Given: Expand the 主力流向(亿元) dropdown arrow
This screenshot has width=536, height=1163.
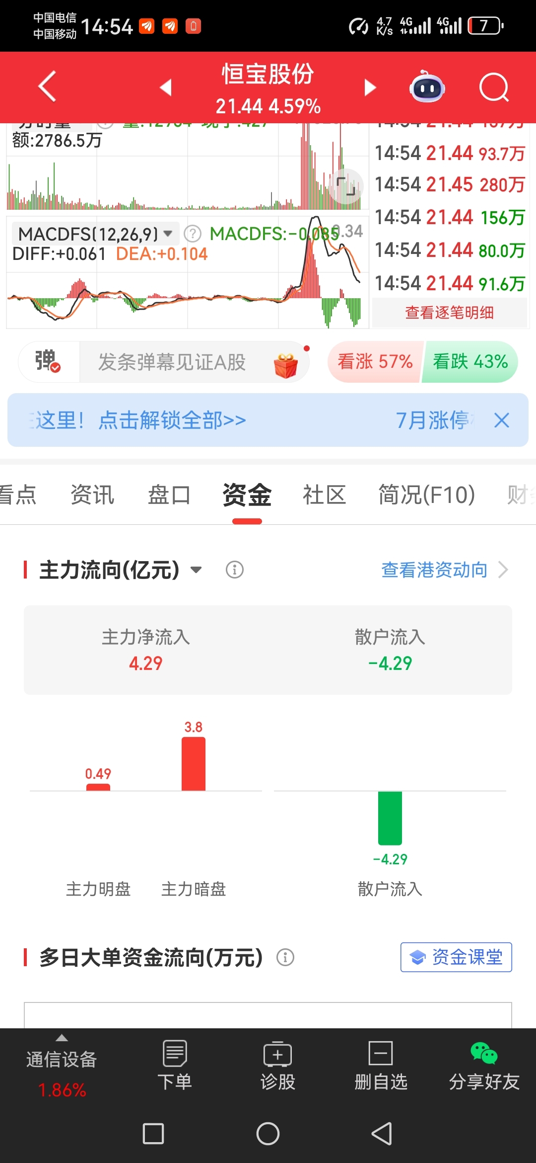Looking at the screenshot, I should 197,570.
